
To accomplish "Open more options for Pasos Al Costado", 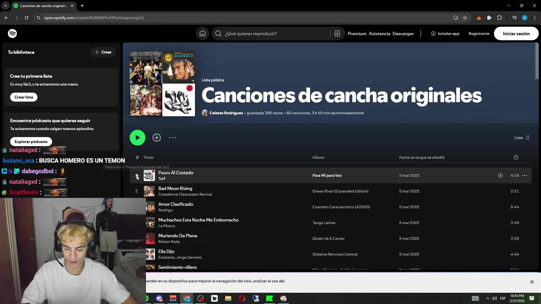I will (x=525, y=175).
